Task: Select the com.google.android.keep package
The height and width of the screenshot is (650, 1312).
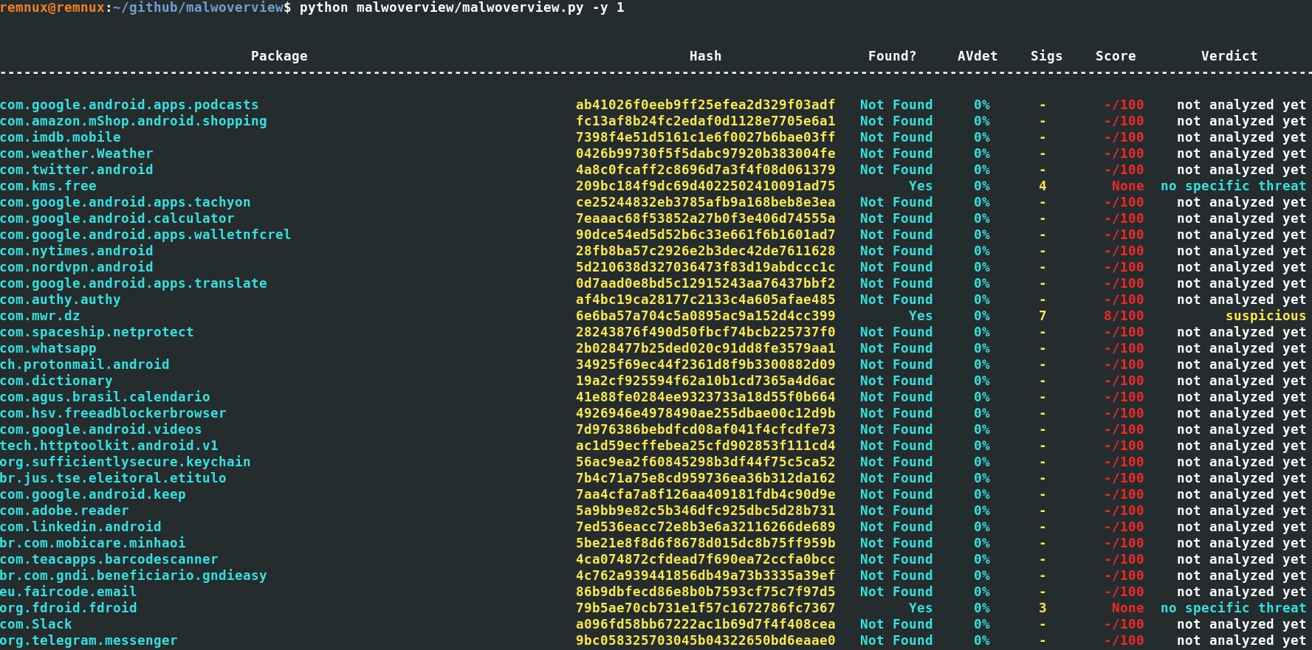Action: click(x=93, y=494)
